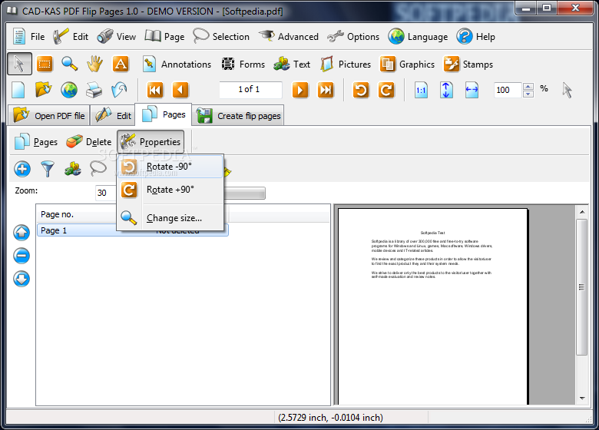This screenshot has height=430, width=599.
Task: Open a file via folder icon
Action: (x=44, y=90)
